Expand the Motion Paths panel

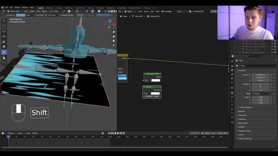click(x=243, y=123)
